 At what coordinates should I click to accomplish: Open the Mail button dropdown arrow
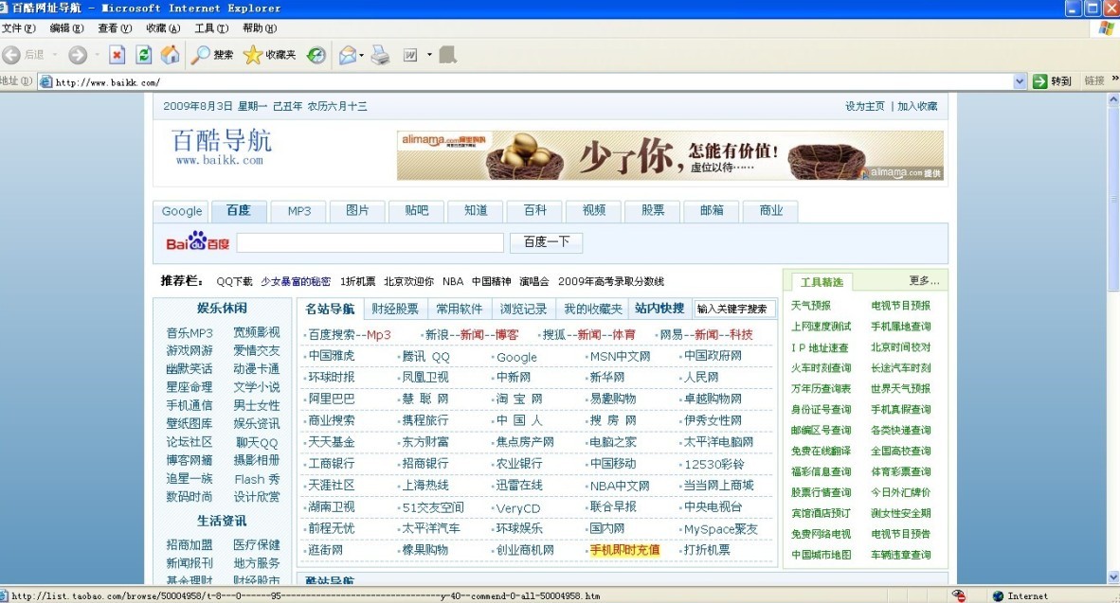pyautogui.click(x=361, y=55)
